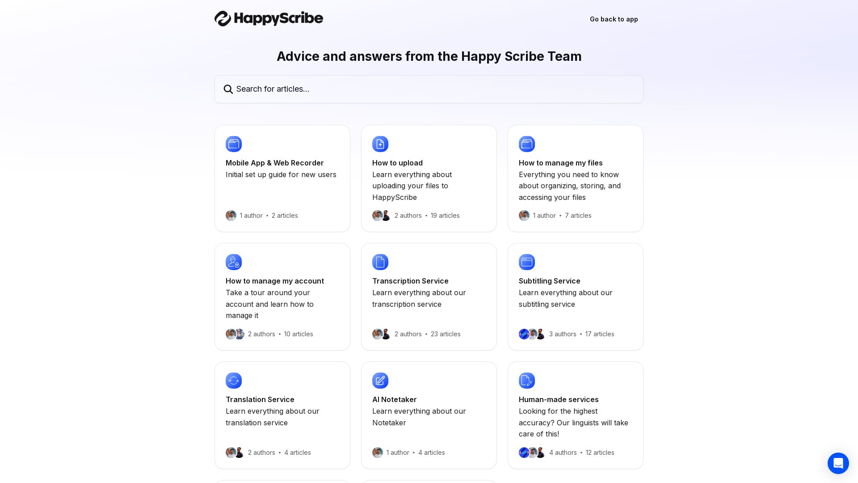Click the page heading 'Advice and answers'

[x=429, y=56]
